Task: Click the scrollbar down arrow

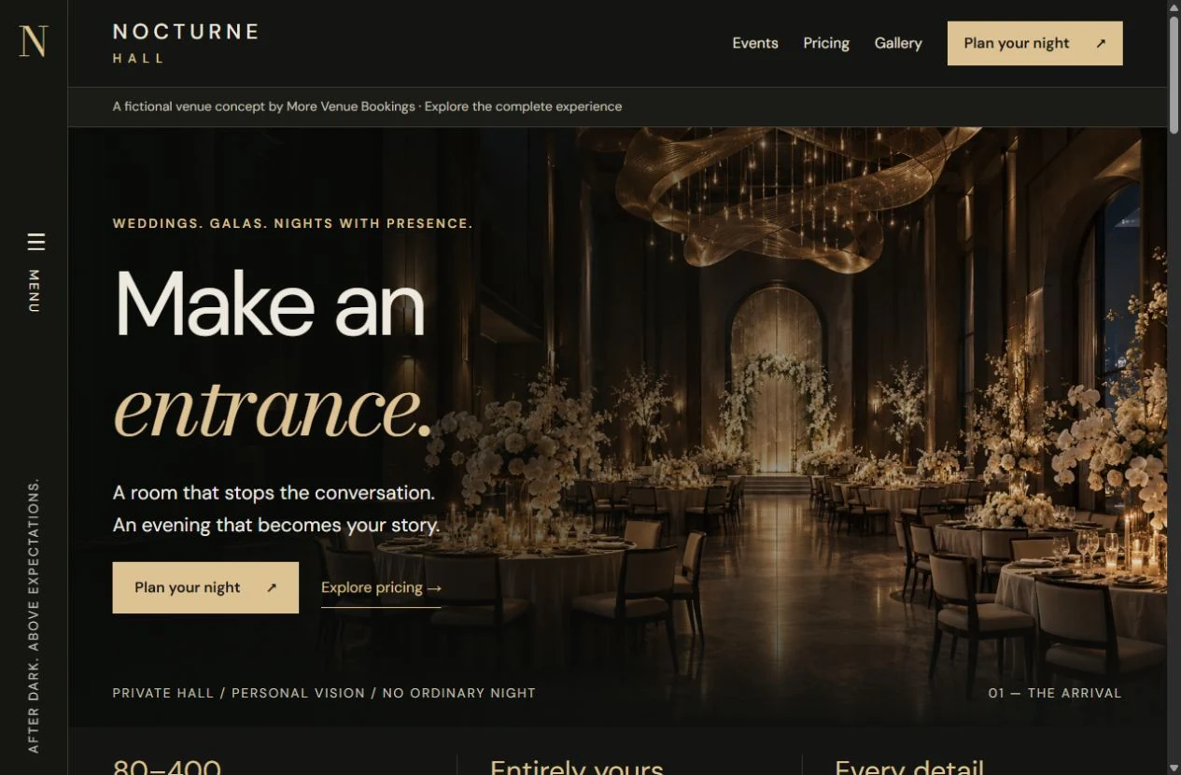Action: pos(1174,767)
